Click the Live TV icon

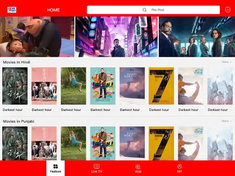pyautogui.click(x=96, y=166)
